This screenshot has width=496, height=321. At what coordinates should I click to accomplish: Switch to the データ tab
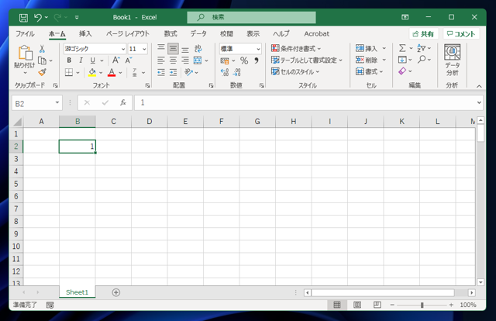pyautogui.click(x=198, y=33)
